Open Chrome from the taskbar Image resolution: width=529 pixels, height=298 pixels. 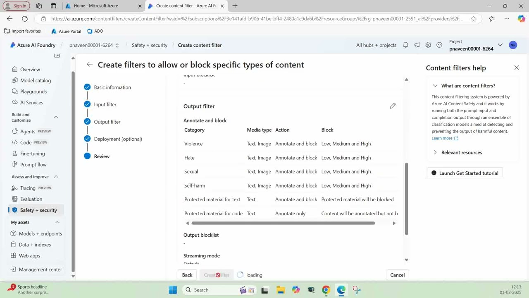pyautogui.click(x=326, y=290)
